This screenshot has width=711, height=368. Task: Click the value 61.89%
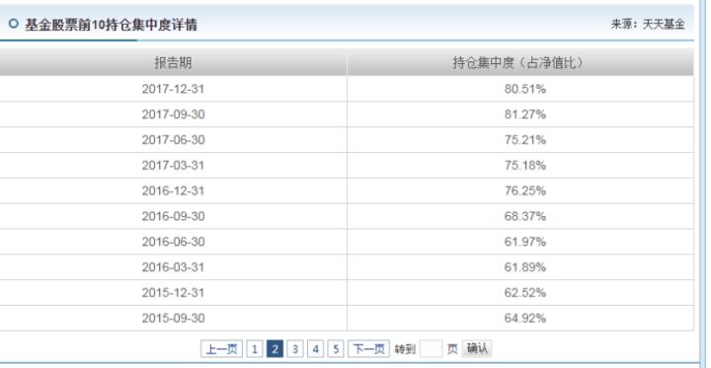point(525,267)
